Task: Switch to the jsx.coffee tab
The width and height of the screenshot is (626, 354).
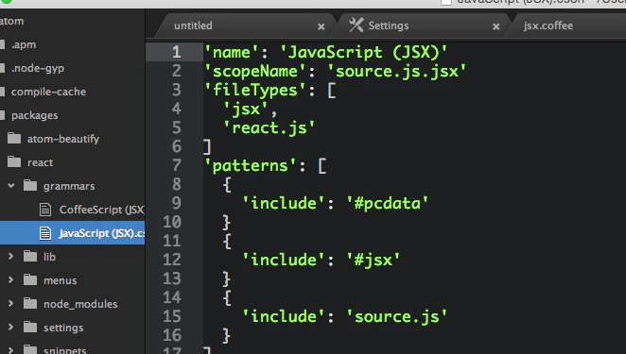Action: coord(548,25)
